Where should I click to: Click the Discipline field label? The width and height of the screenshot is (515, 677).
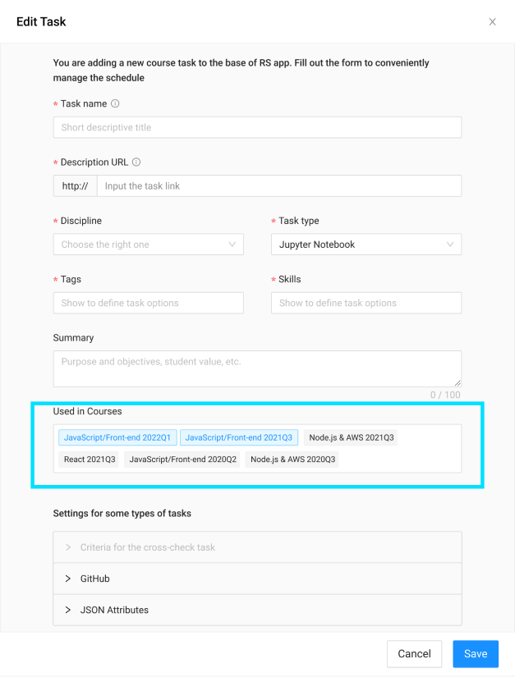point(81,221)
